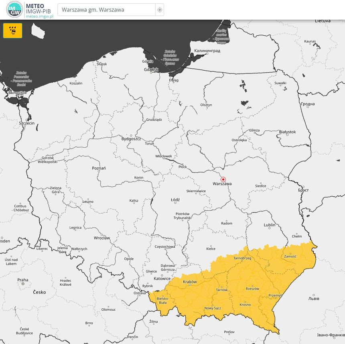Click the Katowice city label
The height and width of the screenshot is (344, 345).
(x=162, y=279)
